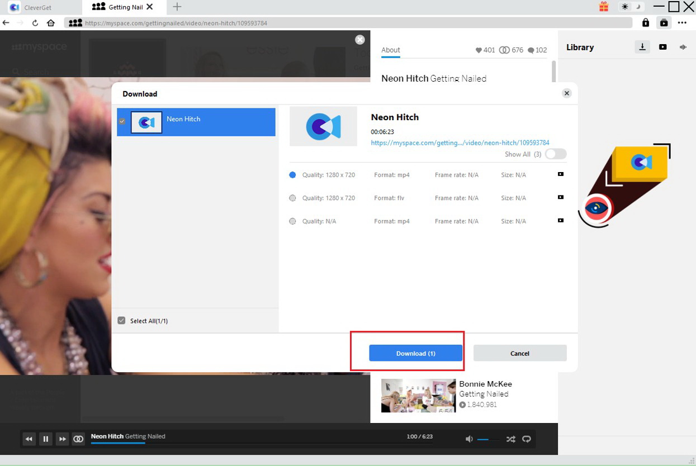
Task: Open the browser three-dot menu
Action: [x=683, y=23]
